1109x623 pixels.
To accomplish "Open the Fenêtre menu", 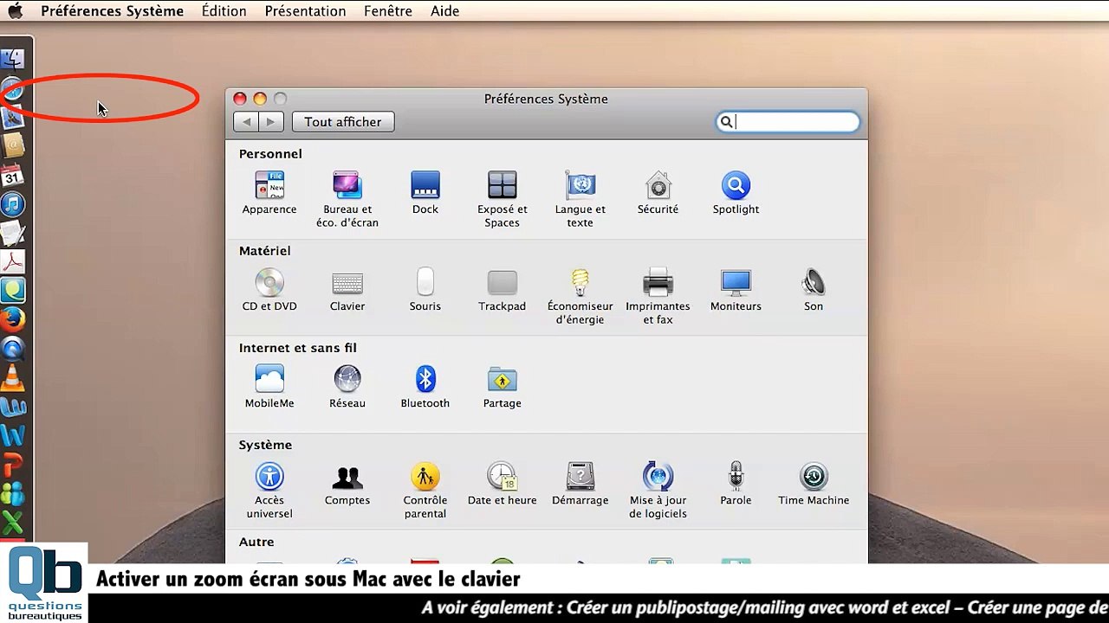I will pos(387,11).
